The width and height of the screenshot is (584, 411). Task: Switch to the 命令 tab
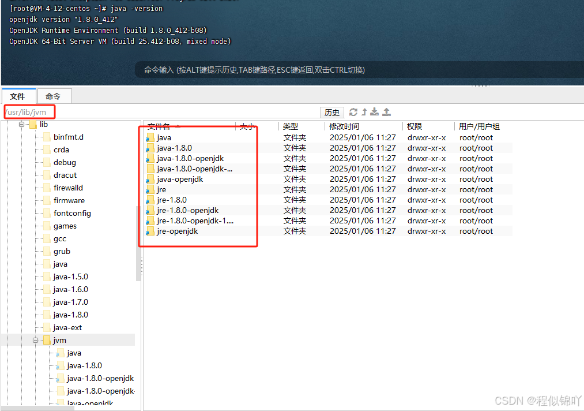pyautogui.click(x=54, y=96)
